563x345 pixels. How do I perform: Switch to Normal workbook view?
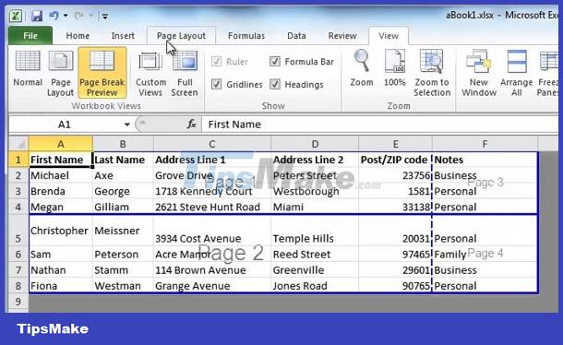point(28,69)
